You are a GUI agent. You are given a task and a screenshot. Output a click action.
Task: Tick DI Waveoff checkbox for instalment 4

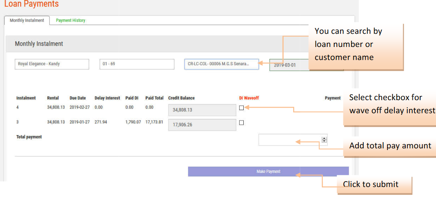[241, 108]
